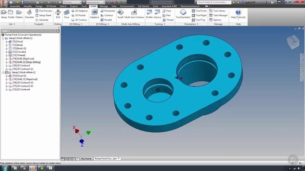
Task: Toggle Setup2 active checkbox in browser
Action: click(x=6, y=72)
